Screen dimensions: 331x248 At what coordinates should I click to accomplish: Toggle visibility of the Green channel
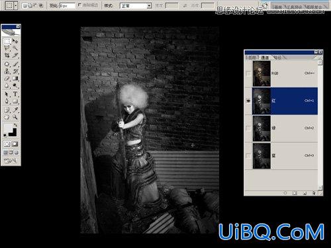pos(248,128)
